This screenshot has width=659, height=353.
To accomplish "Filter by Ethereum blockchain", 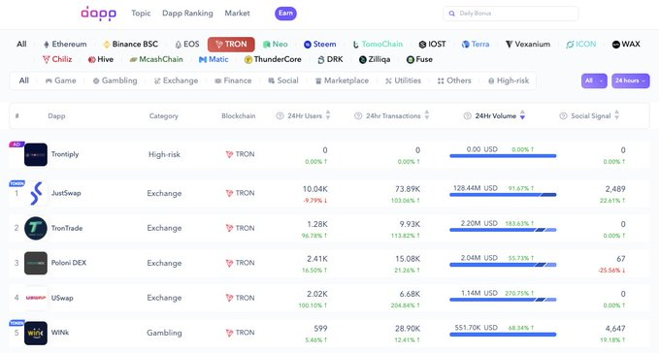I will (x=65, y=44).
